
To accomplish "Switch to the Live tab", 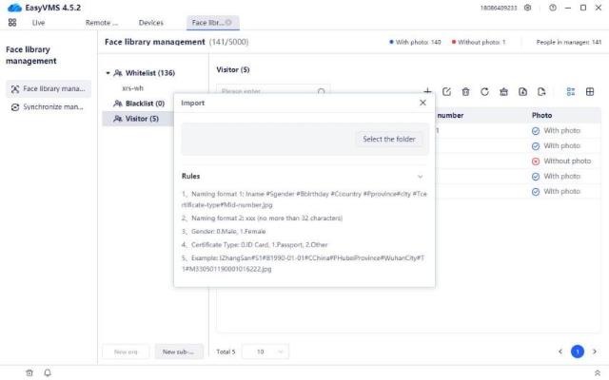I will 38,22.
